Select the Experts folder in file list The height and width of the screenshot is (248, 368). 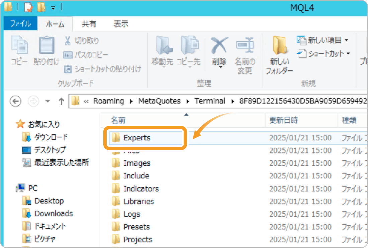click(137, 138)
